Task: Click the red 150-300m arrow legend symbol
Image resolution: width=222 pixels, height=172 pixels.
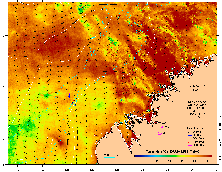Action: click(x=190, y=142)
